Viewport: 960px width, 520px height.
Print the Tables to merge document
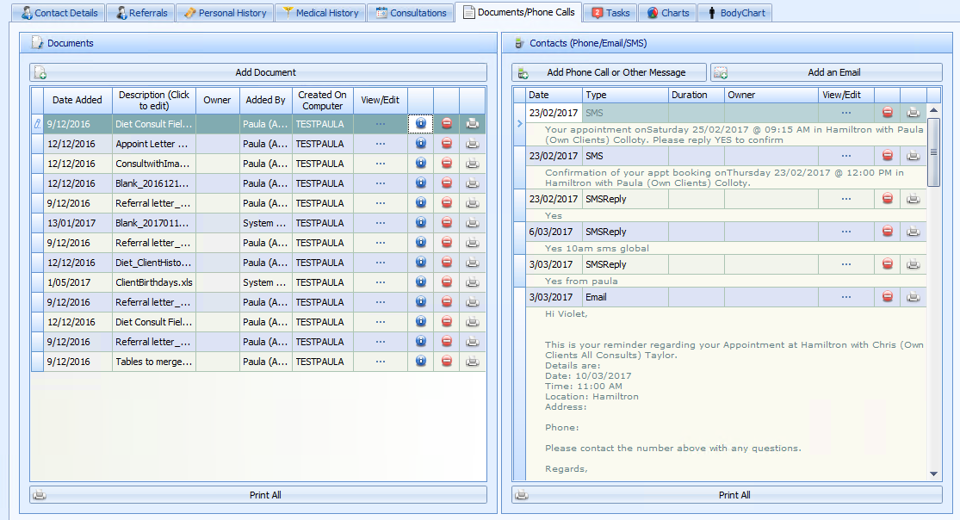point(472,362)
